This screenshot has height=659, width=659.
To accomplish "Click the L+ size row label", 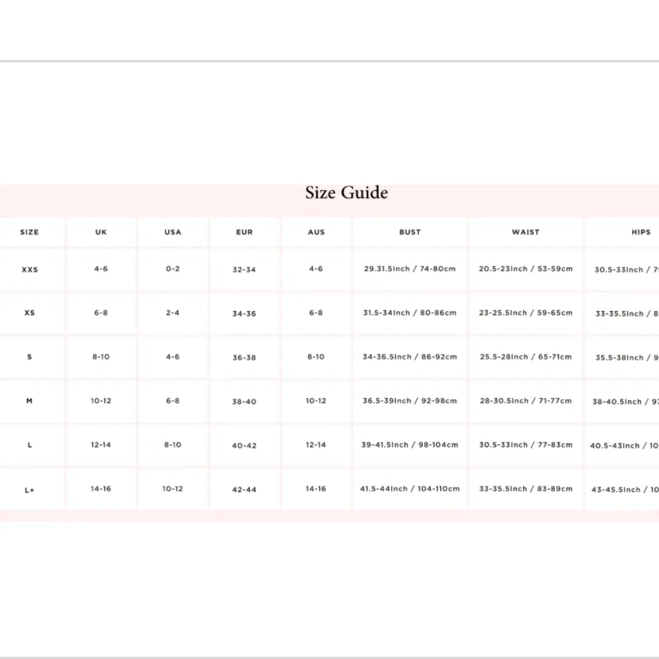I will (30, 490).
